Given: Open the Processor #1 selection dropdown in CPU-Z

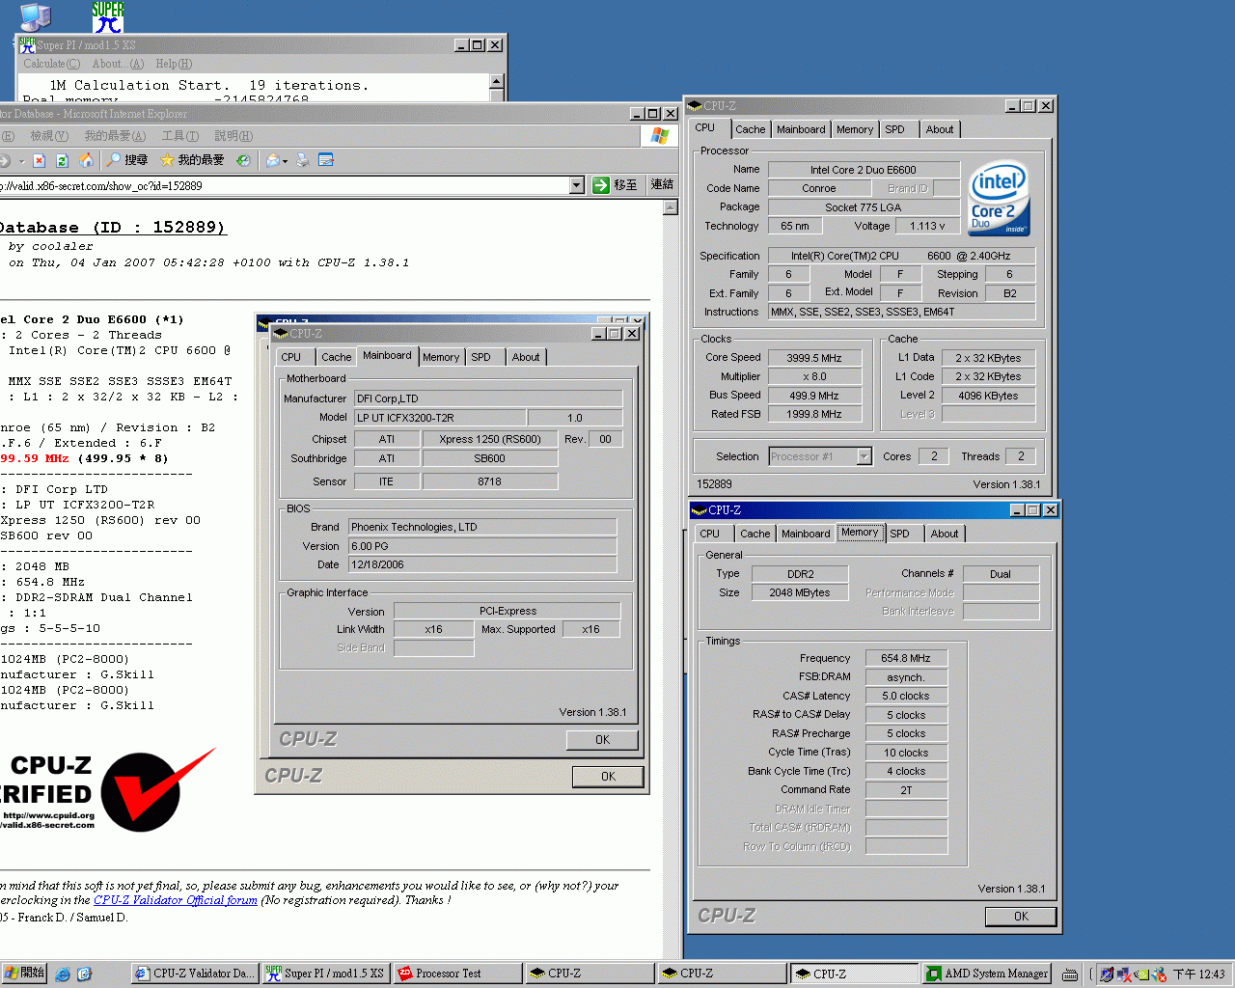Looking at the screenshot, I should (x=864, y=456).
